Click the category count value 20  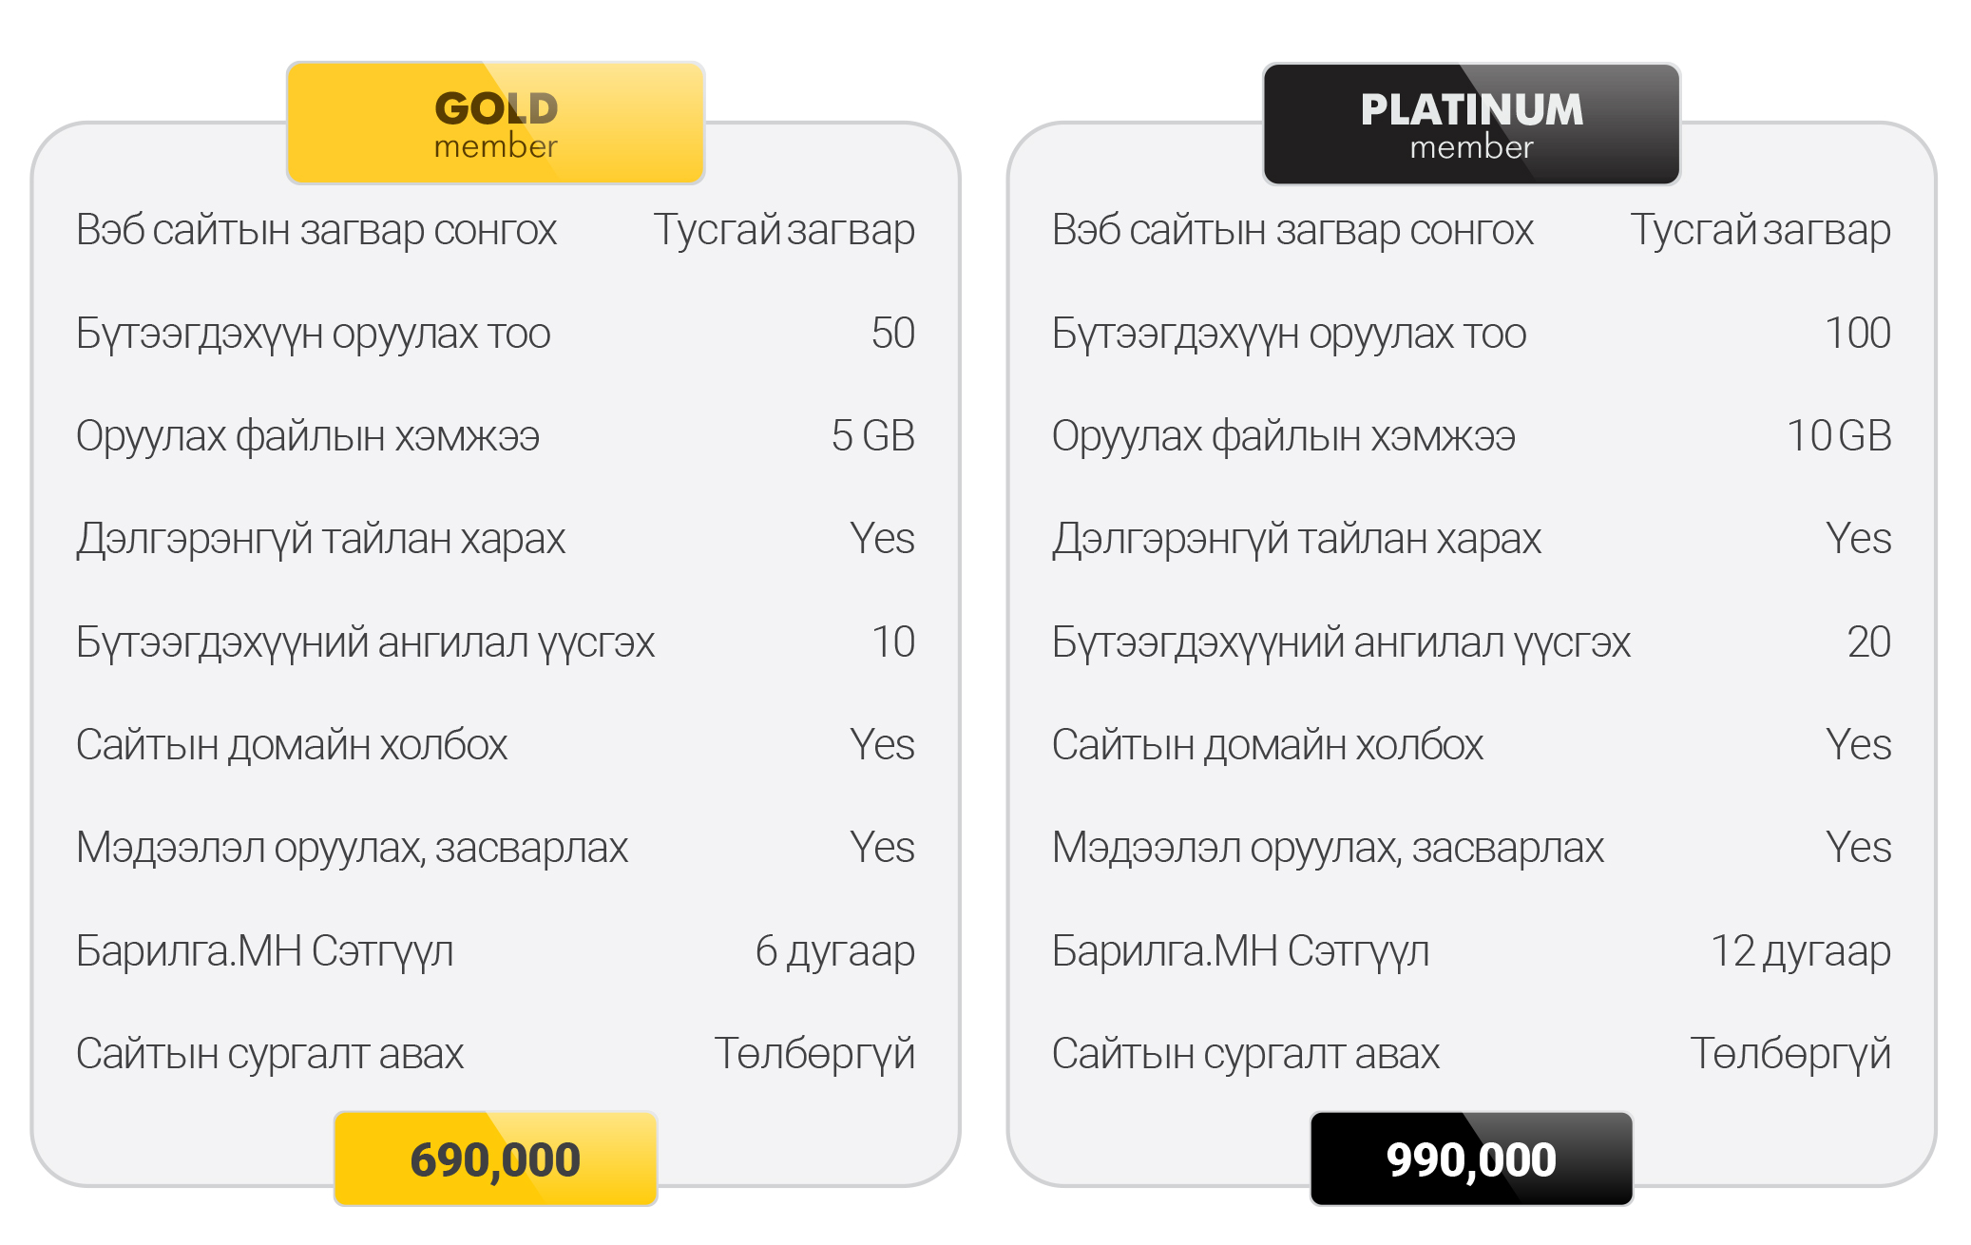point(1868,642)
